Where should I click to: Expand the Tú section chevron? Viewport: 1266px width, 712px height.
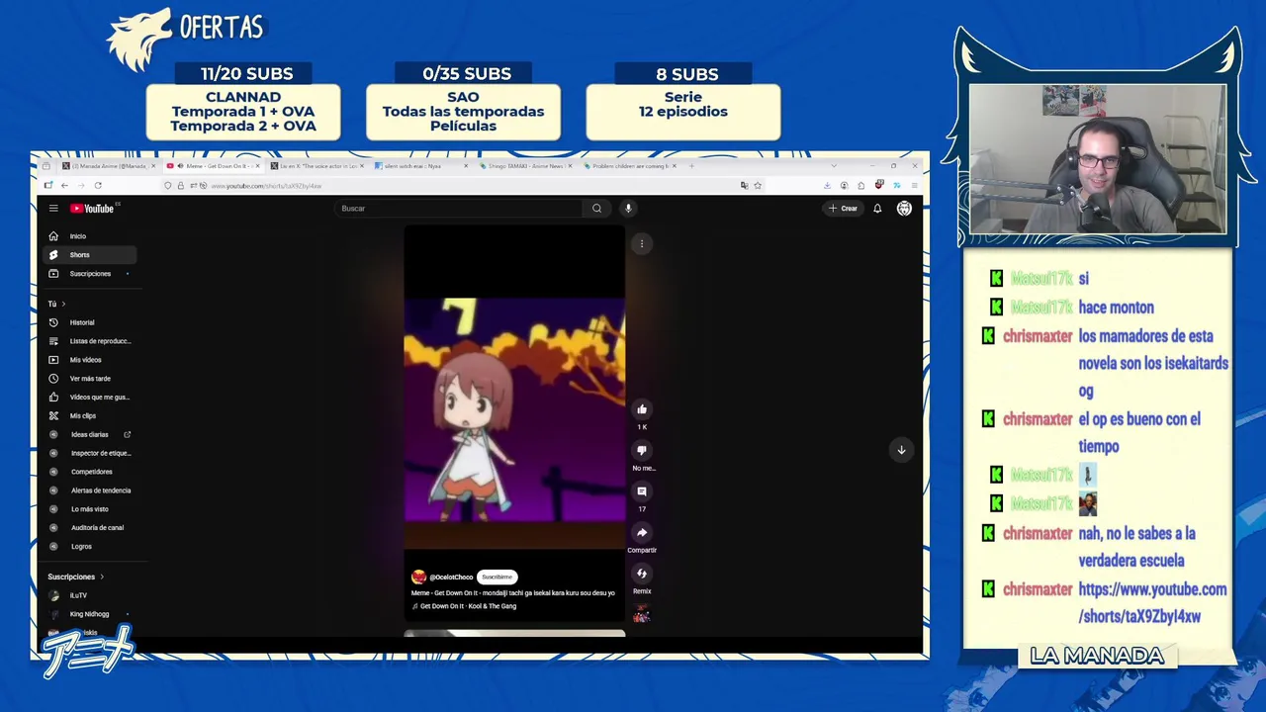tap(63, 304)
